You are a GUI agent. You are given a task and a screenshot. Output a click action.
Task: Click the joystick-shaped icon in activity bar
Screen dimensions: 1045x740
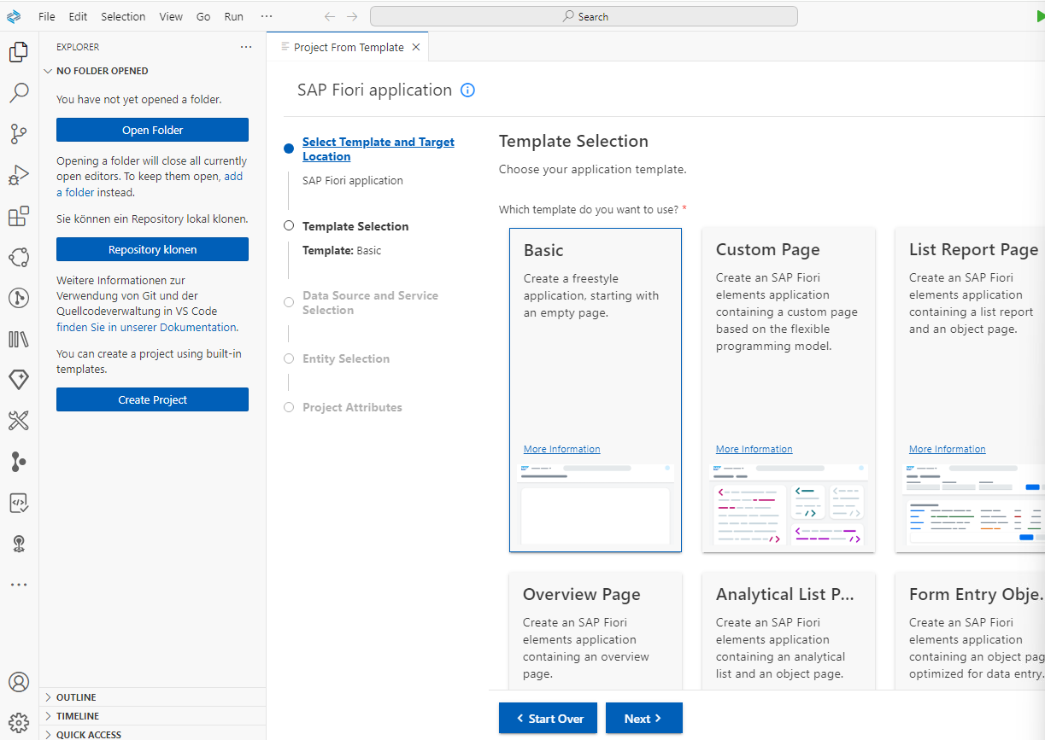pos(18,544)
